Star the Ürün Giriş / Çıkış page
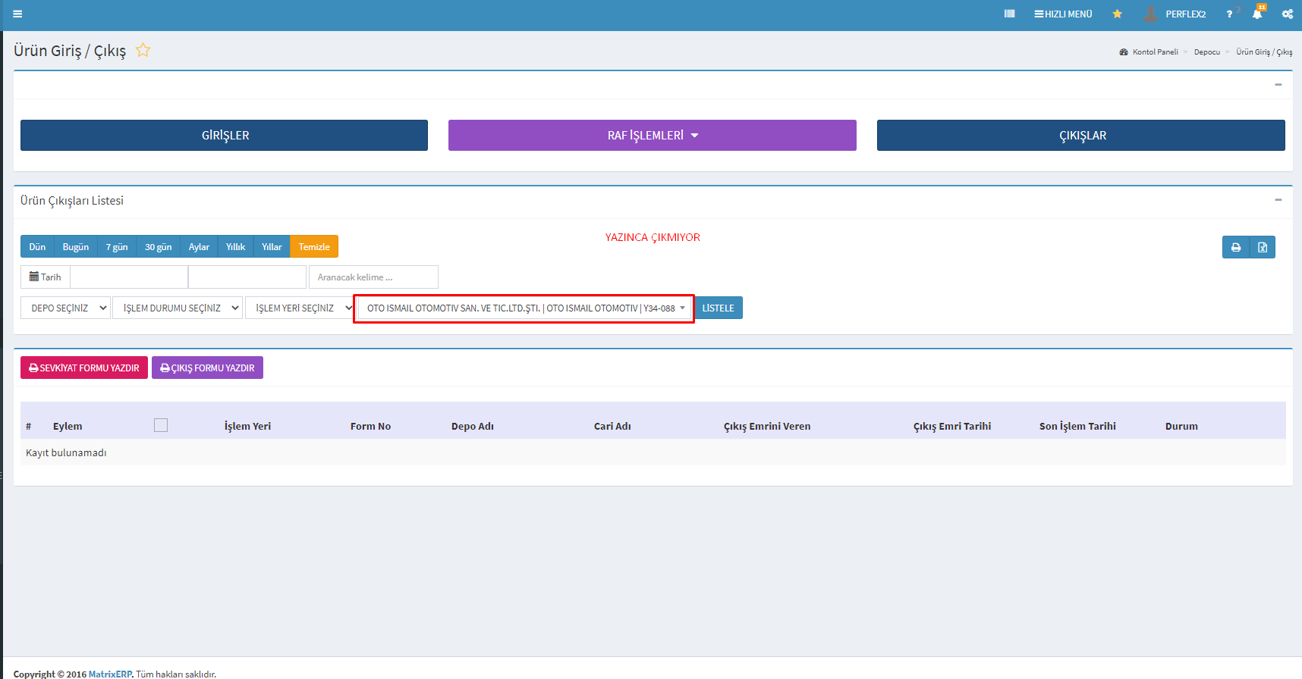The height and width of the screenshot is (679, 1302). click(143, 50)
